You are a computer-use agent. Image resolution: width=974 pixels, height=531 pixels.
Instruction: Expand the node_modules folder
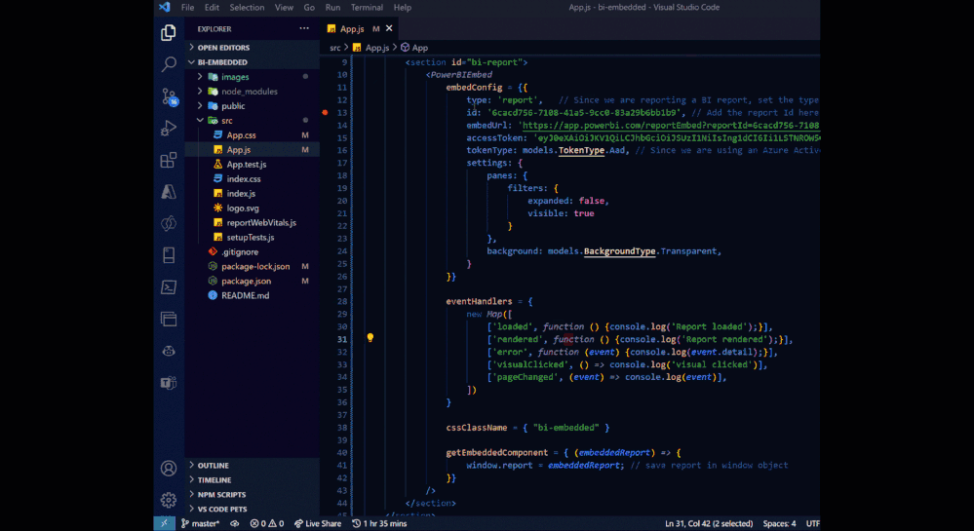(253, 92)
